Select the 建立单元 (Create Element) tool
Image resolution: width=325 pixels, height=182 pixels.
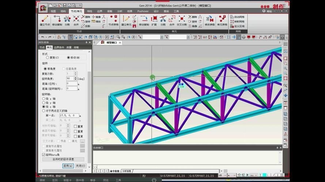[x=126, y=21]
